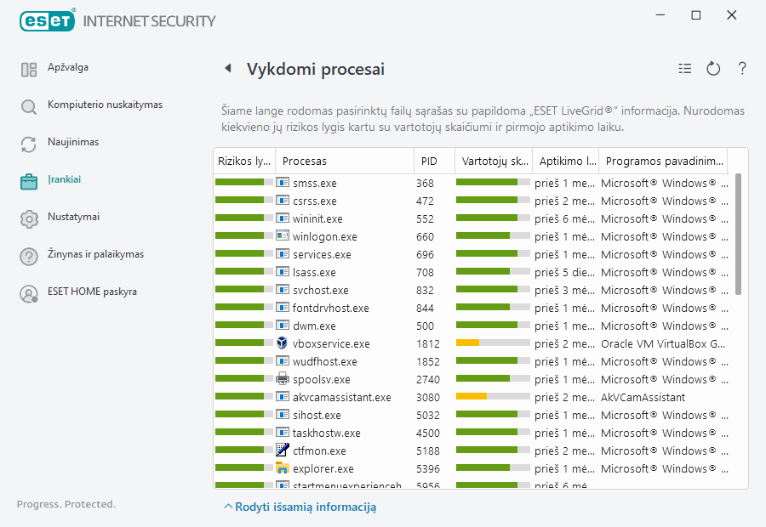
Task: Open ESET HOME paskyra
Action: coord(92,292)
